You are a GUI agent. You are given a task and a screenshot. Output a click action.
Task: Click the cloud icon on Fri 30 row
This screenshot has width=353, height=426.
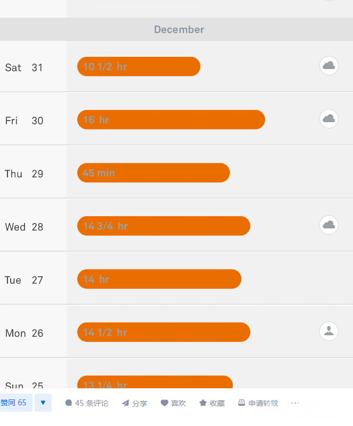(x=329, y=118)
